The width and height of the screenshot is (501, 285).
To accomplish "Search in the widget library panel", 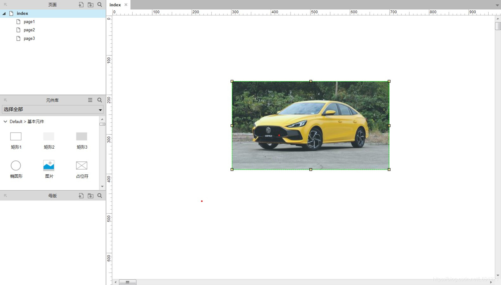I will [100, 100].
